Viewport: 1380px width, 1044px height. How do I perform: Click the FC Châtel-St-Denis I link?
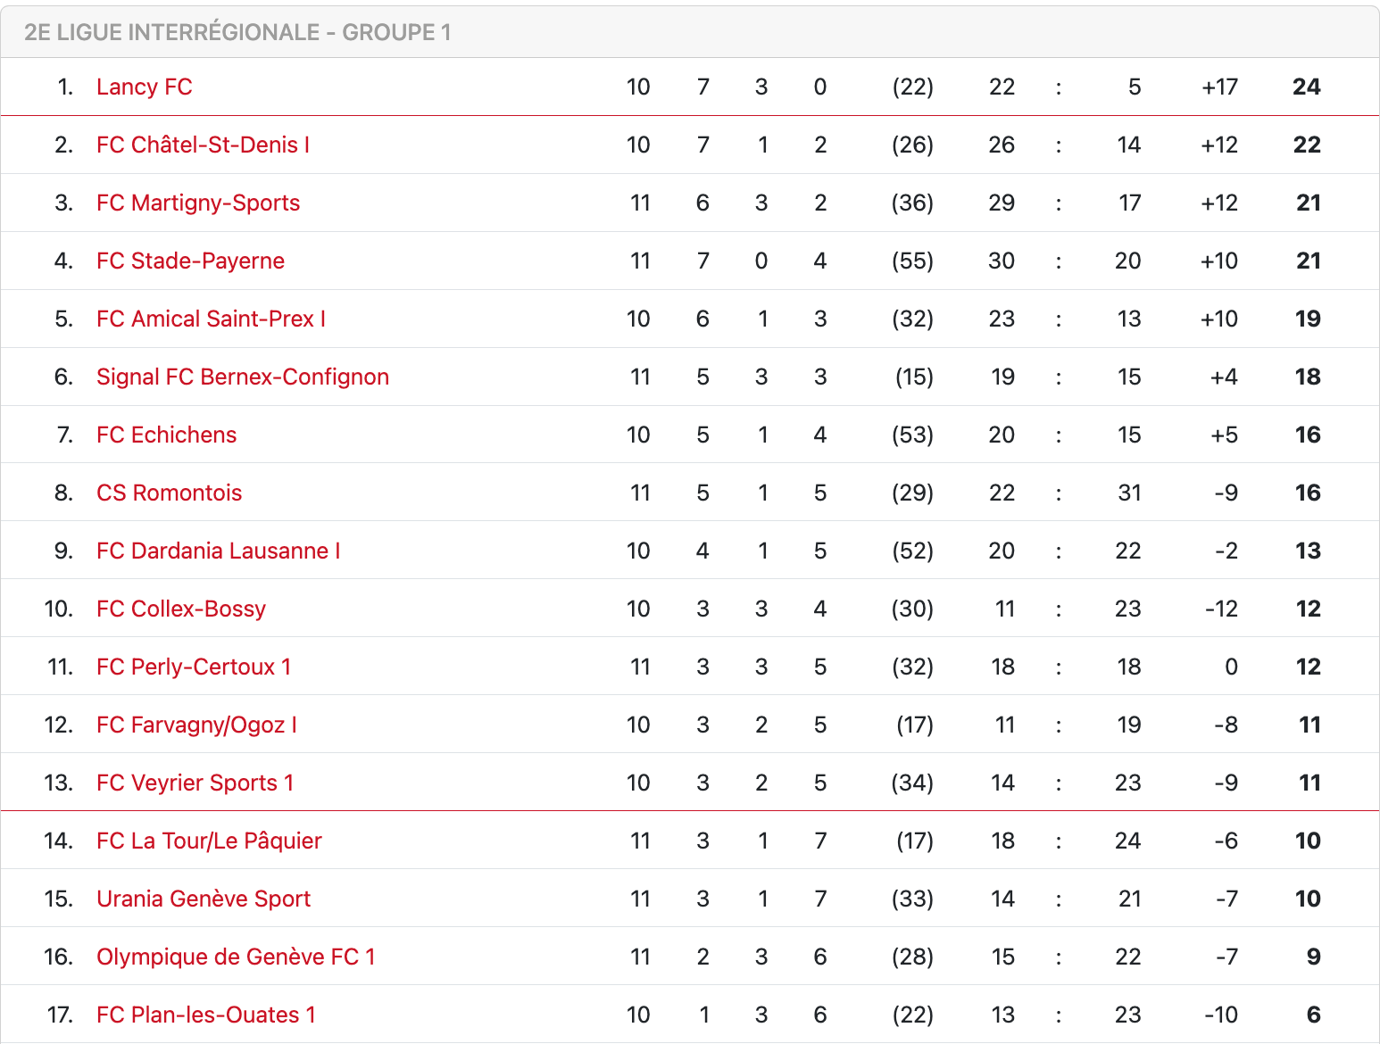tap(203, 145)
